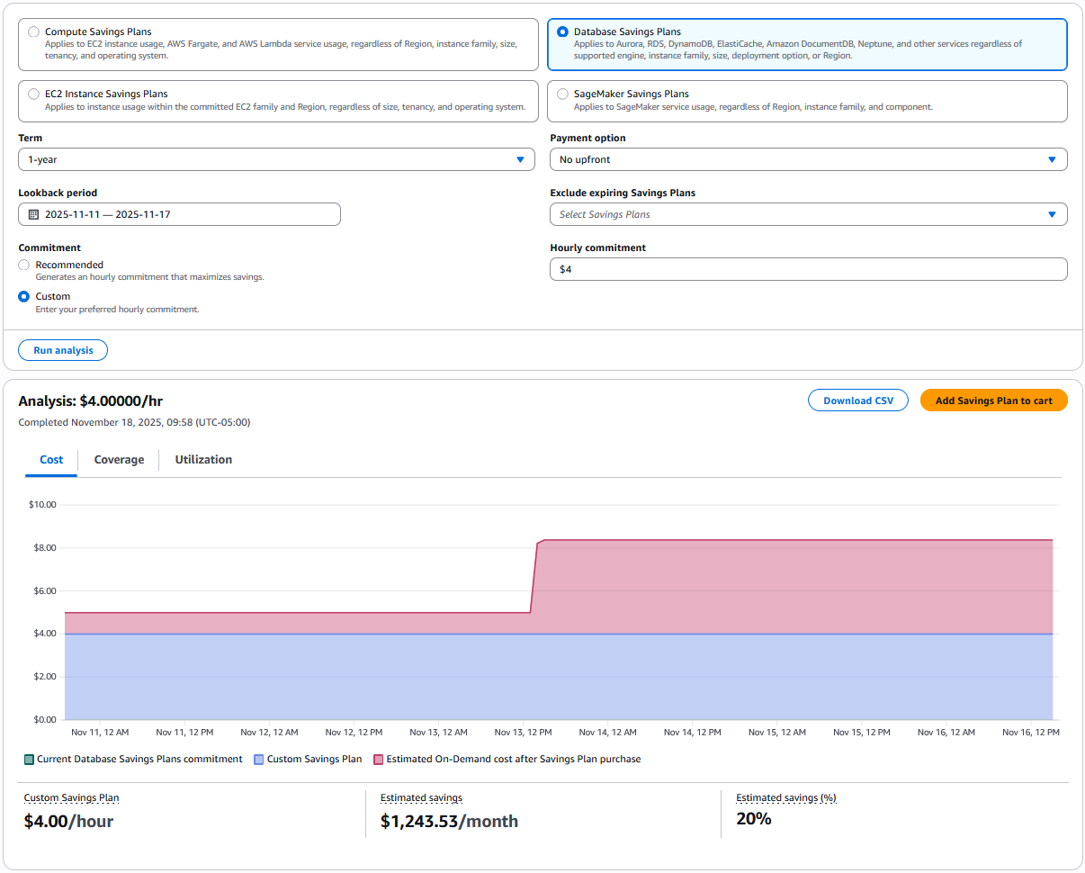Click the Run analysis button
The image size is (1085, 873).
(x=62, y=350)
